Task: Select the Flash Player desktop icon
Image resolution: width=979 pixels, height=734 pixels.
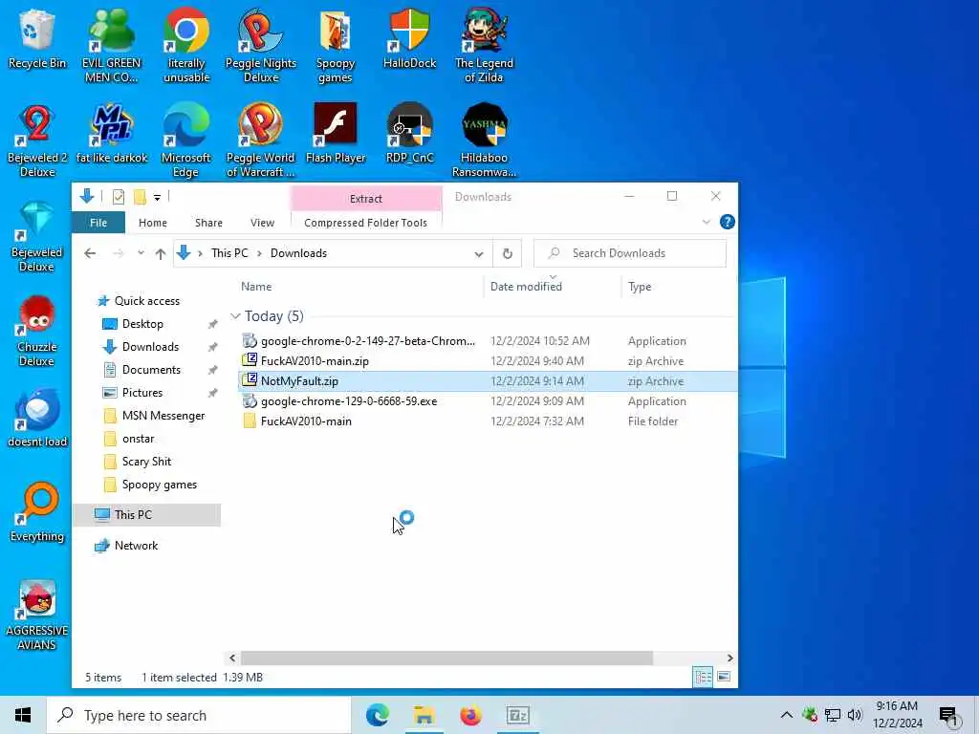Action: (x=336, y=134)
